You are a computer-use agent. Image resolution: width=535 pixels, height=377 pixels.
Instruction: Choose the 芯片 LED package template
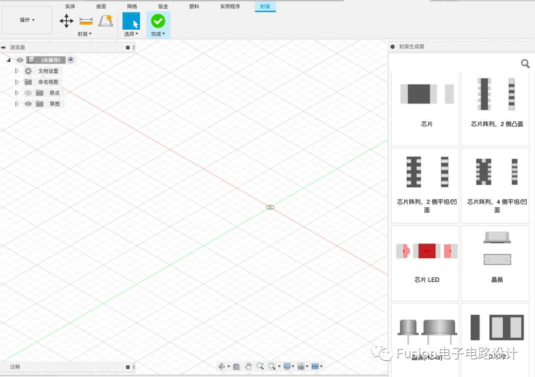(x=425, y=263)
